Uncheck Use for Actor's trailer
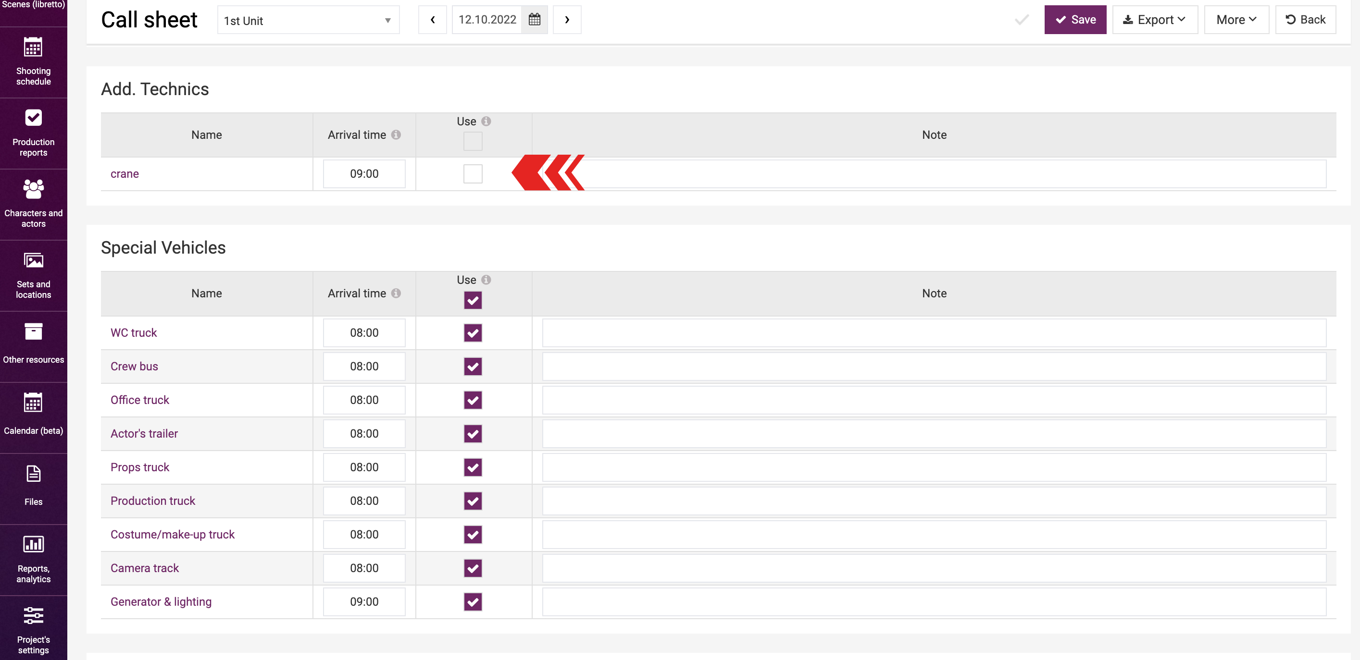1360x660 pixels. pyautogui.click(x=473, y=434)
